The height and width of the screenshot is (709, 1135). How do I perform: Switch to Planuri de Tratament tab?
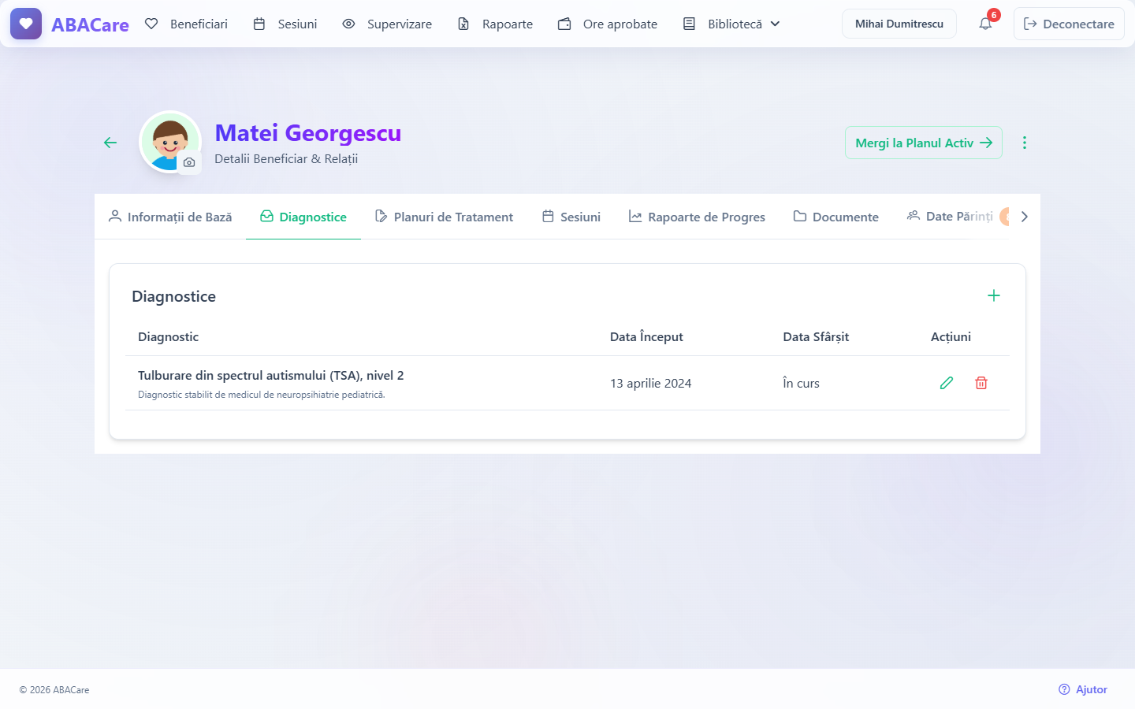point(444,217)
